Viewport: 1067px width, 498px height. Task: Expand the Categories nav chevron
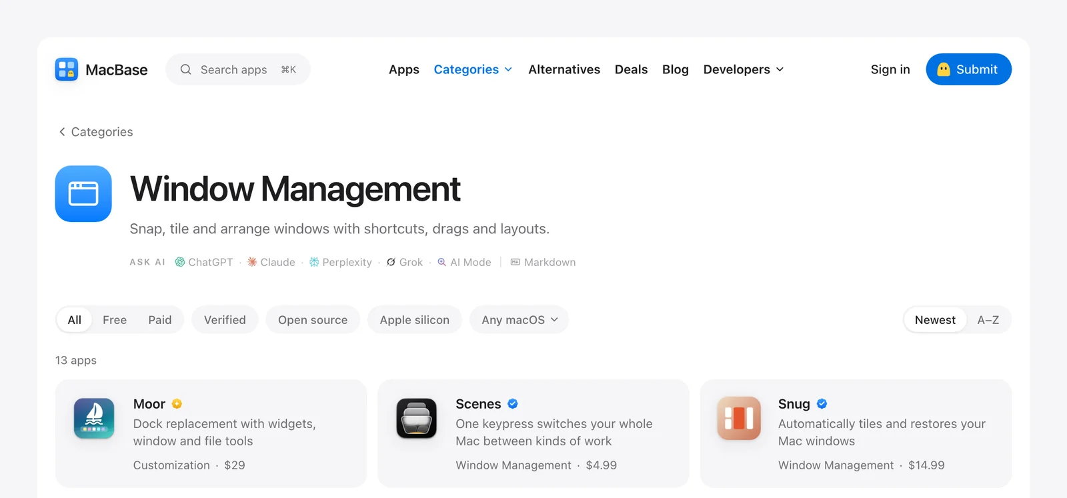(x=508, y=70)
